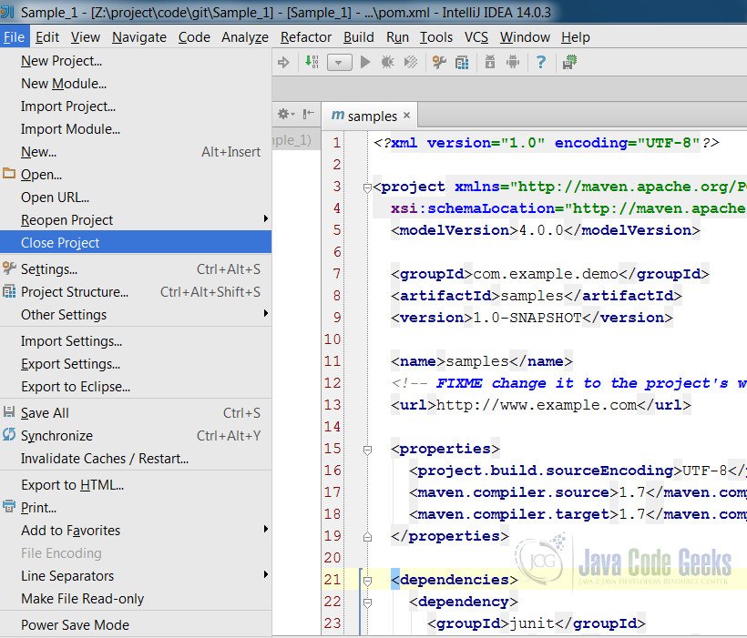Open the Help menu
The width and height of the screenshot is (747, 638).
tap(576, 37)
